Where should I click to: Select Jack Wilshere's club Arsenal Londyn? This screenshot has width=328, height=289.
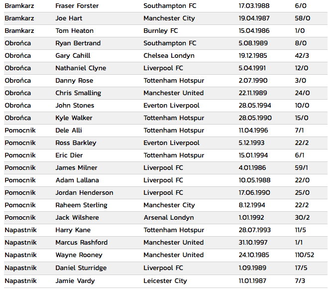coord(169,218)
